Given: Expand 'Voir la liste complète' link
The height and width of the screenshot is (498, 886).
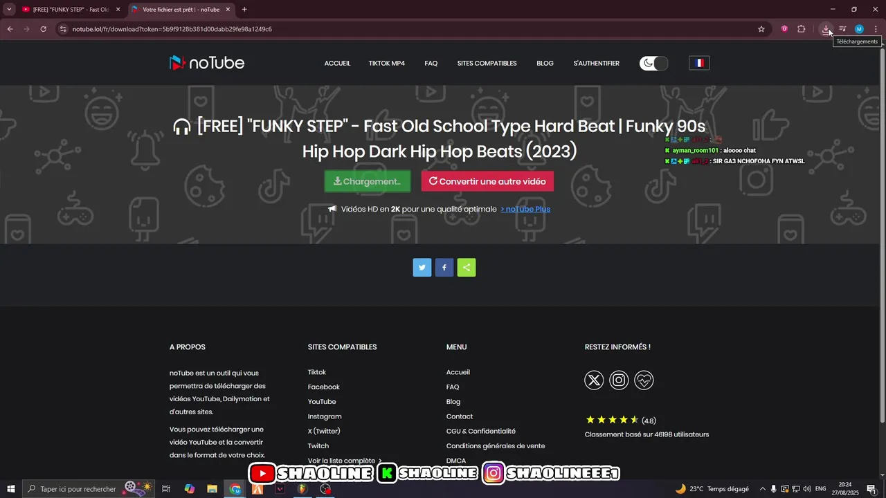Looking at the screenshot, I should tap(345, 461).
